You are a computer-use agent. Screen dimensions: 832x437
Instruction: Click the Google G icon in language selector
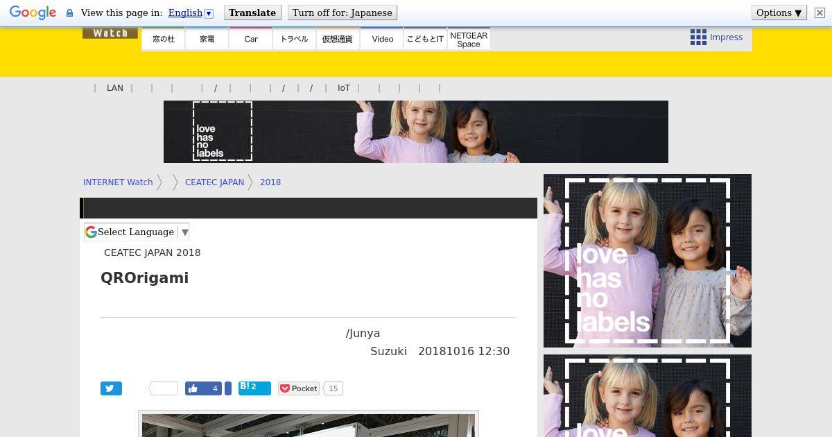pyautogui.click(x=91, y=232)
